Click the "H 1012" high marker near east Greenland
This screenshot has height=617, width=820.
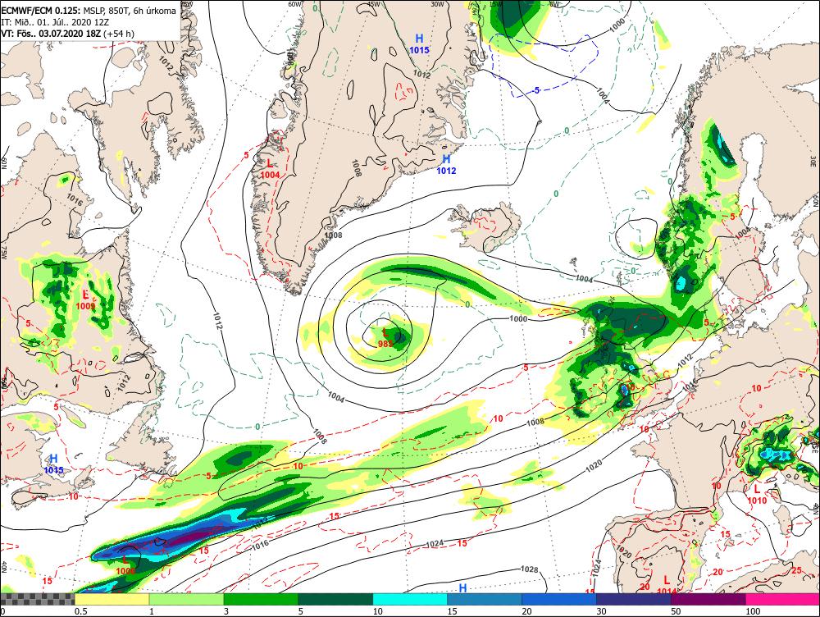coord(446,164)
